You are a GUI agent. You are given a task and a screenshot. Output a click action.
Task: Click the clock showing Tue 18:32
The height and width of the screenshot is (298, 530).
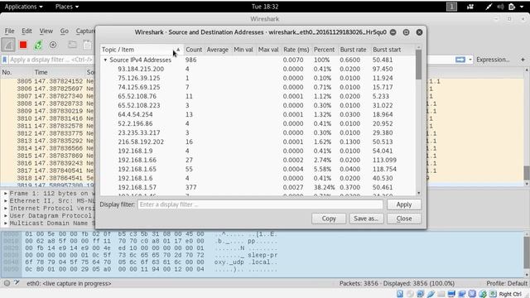265,7
